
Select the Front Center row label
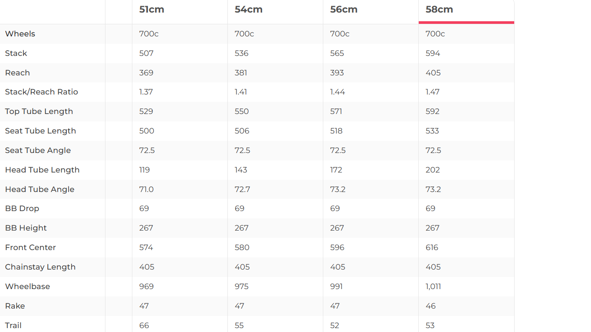[30, 247]
